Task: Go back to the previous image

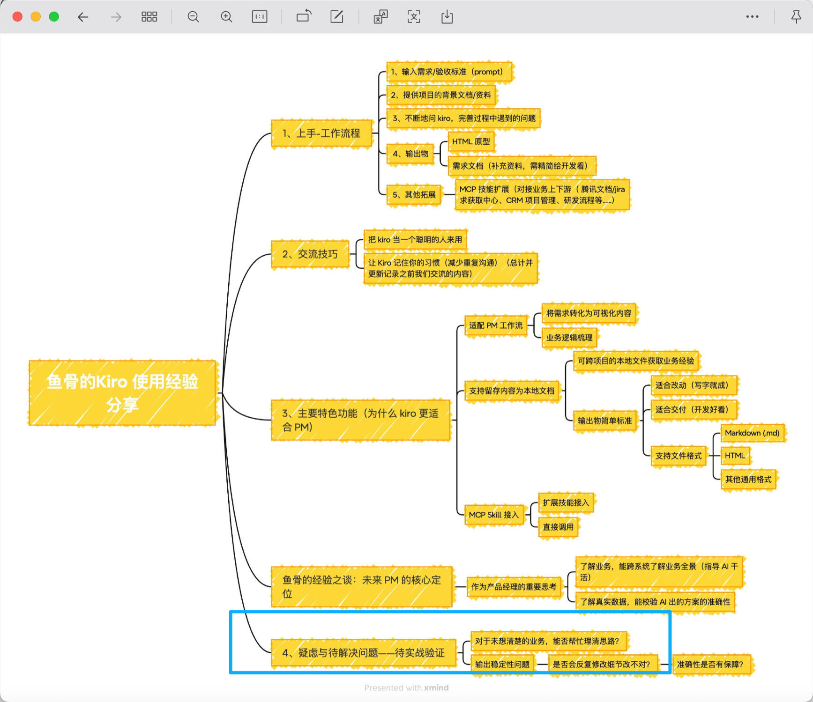Action: pos(83,17)
